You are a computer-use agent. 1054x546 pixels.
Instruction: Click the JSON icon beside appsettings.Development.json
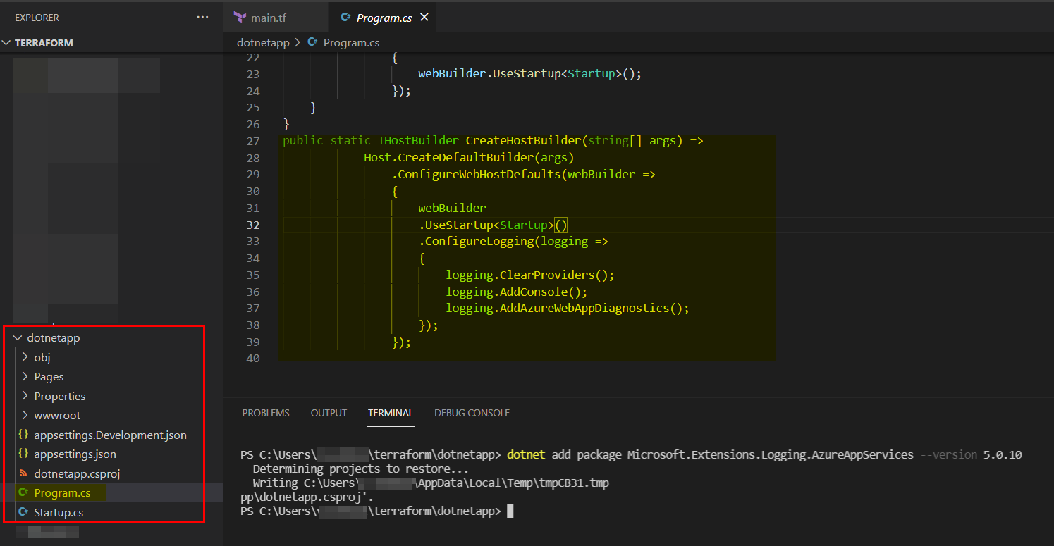point(23,435)
